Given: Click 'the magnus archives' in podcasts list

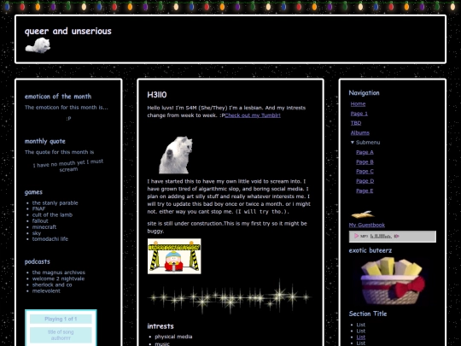Looking at the screenshot, I should tap(59, 273).
